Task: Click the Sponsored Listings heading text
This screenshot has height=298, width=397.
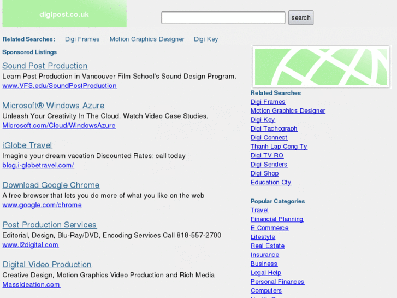Action: pos(29,52)
